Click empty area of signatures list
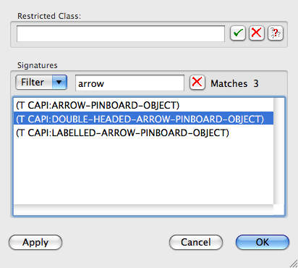Image resolution: width=298 pixels, height=268 pixels. (x=143, y=172)
